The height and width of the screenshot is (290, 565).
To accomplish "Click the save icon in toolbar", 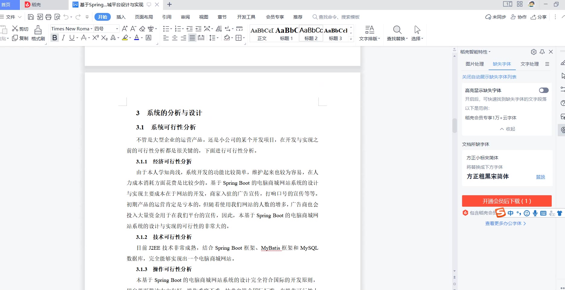I will click(31, 17).
